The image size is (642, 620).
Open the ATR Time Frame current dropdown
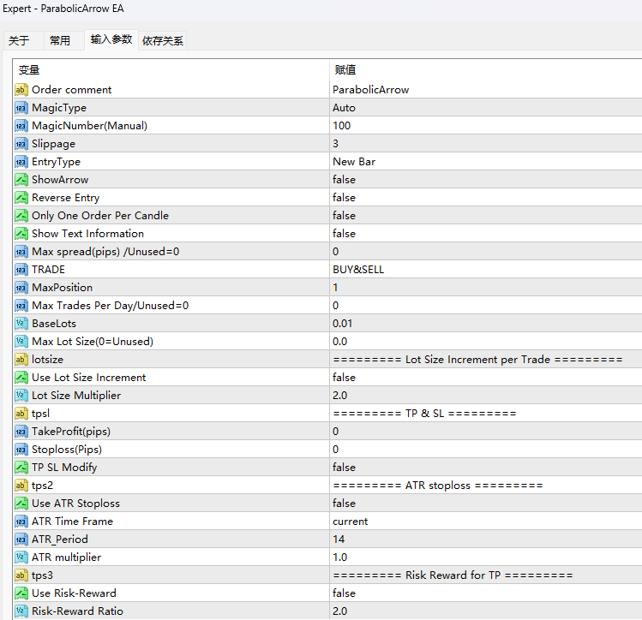pyautogui.click(x=350, y=522)
